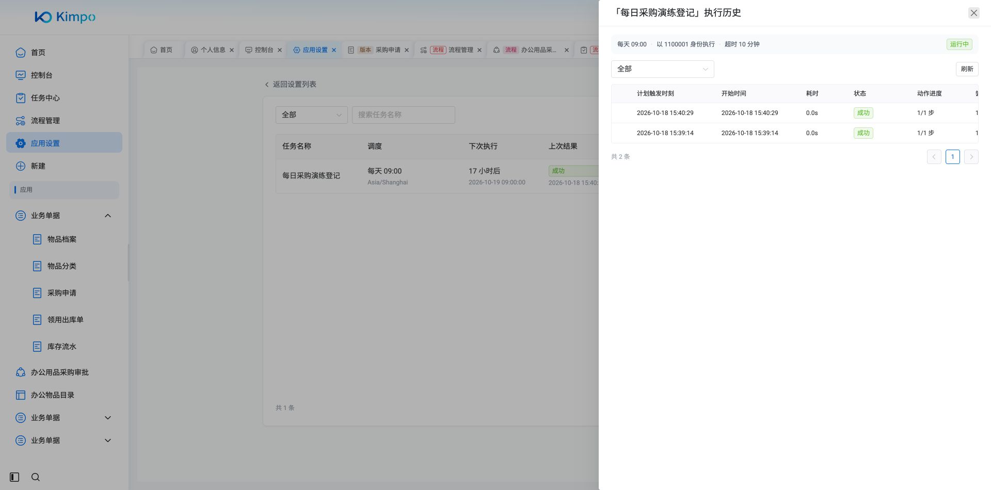The height and width of the screenshot is (490, 991).
Task: Click the 运行中 status tag
Action: click(x=959, y=44)
